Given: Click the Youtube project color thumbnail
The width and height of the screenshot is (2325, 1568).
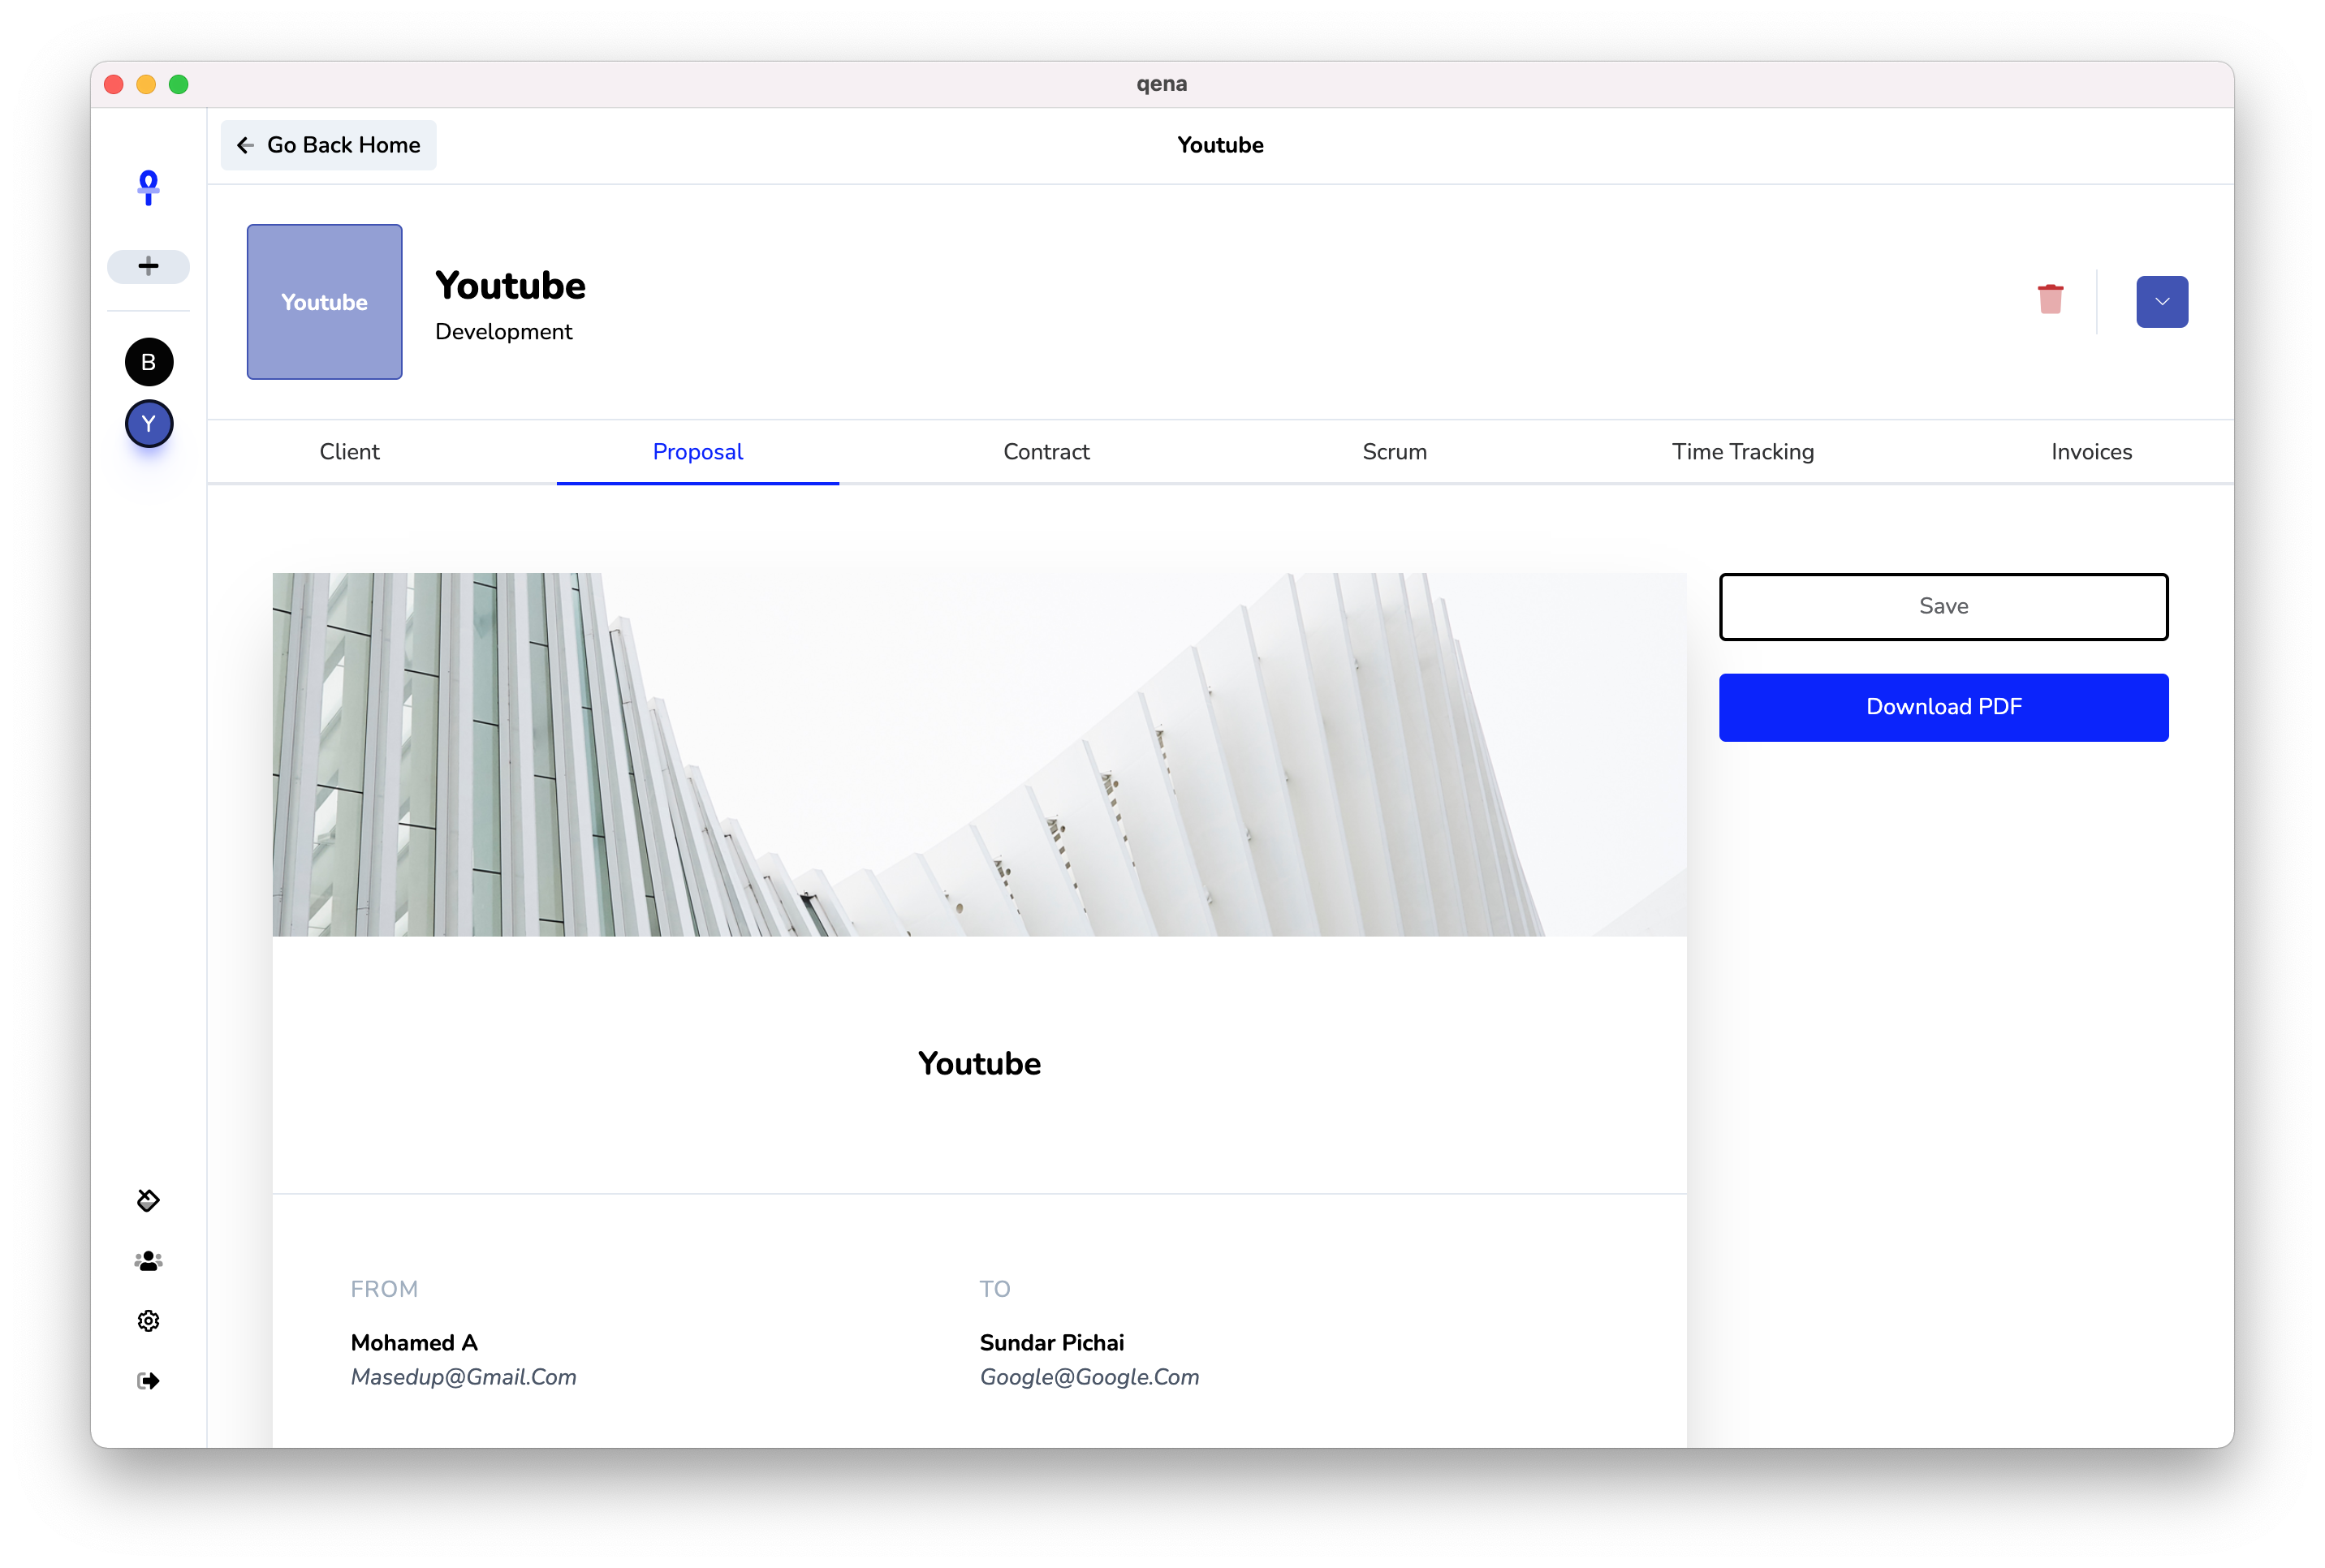Looking at the screenshot, I should [x=324, y=302].
